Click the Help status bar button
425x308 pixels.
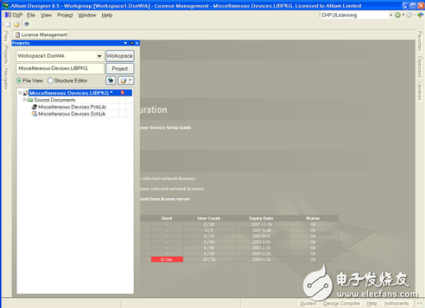371,303
